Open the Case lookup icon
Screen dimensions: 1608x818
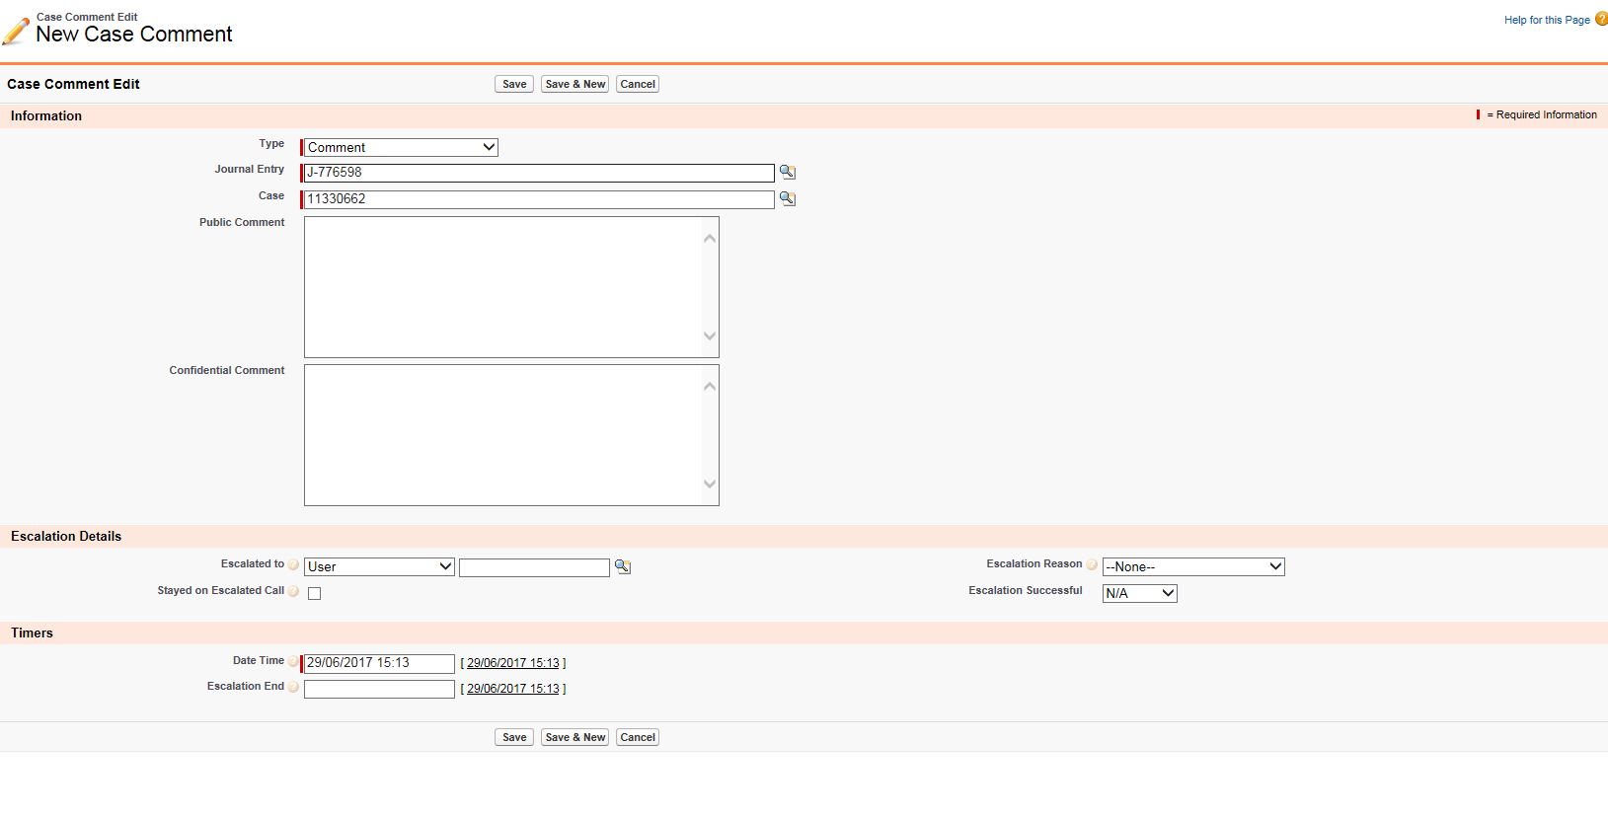pyautogui.click(x=787, y=199)
